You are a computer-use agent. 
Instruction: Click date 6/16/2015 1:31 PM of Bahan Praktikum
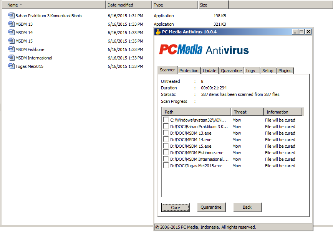tap(125, 16)
